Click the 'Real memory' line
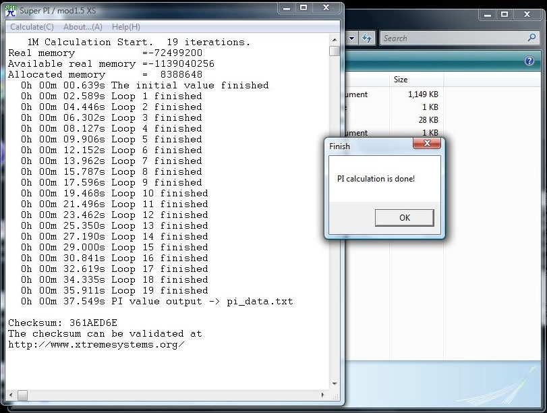The image size is (547, 413). [105, 53]
